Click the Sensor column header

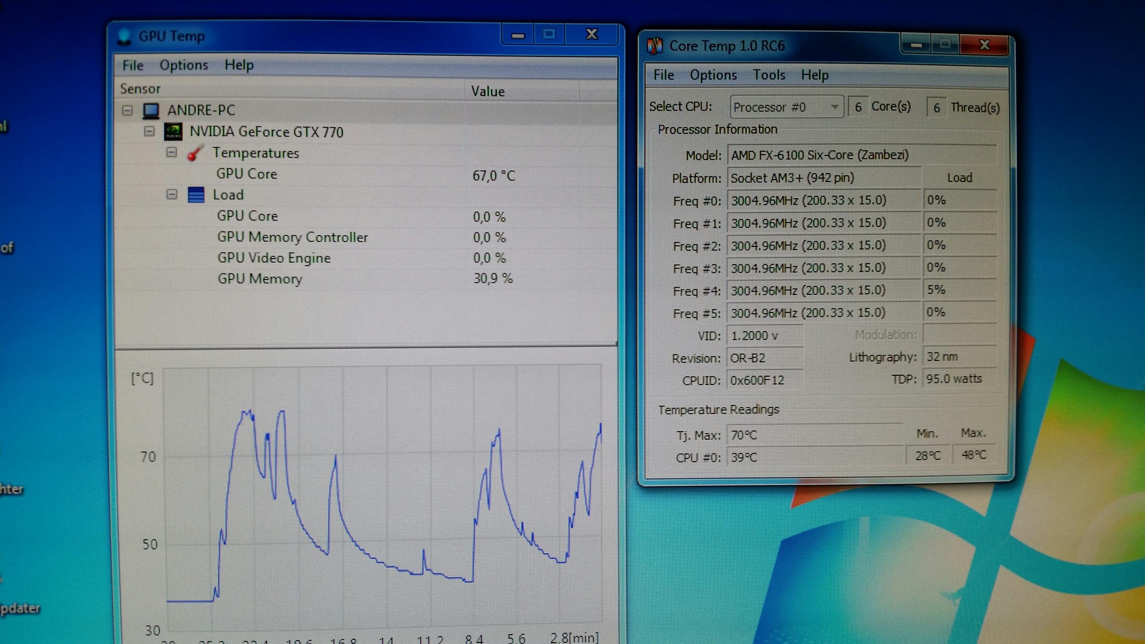click(x=140, y=89)
